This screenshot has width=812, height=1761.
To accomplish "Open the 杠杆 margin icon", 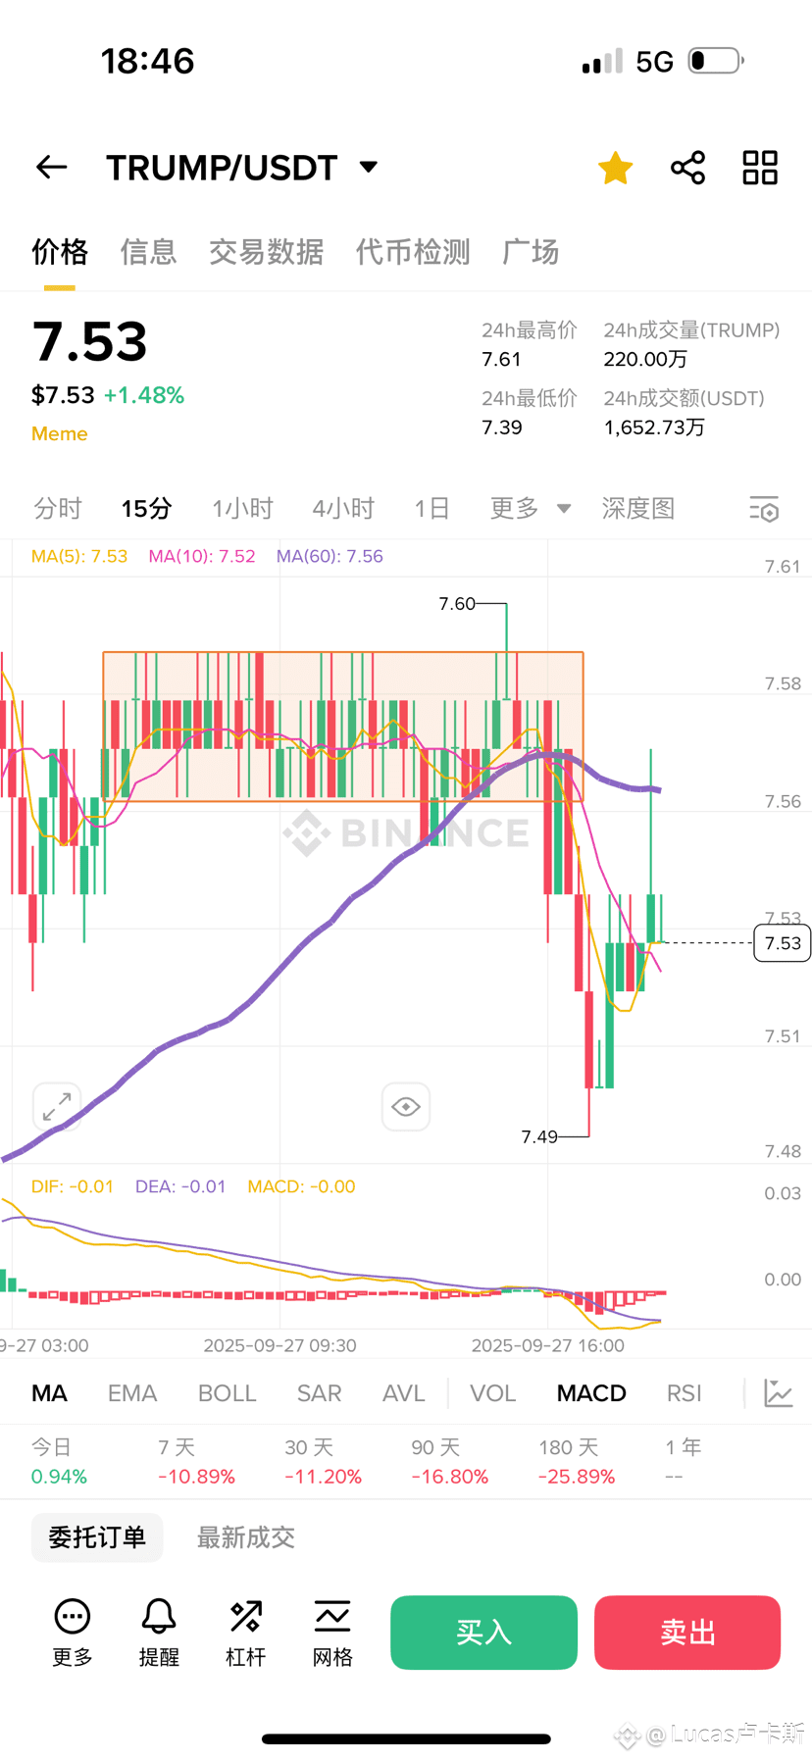I will click(245, 1634).
